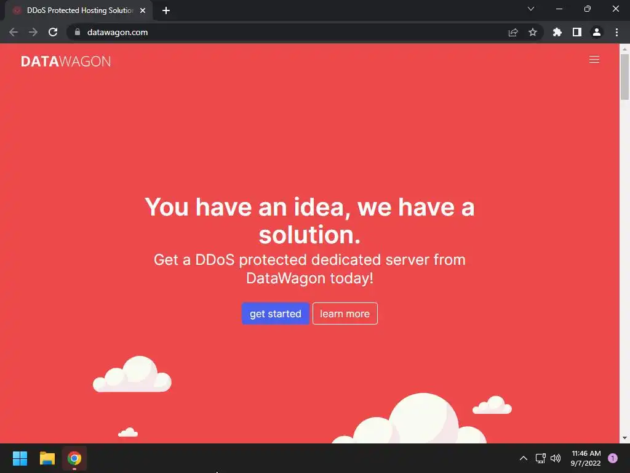Go forward using the forward arrow
This screenshot has width=630, height=473.
tap(33, 32)
